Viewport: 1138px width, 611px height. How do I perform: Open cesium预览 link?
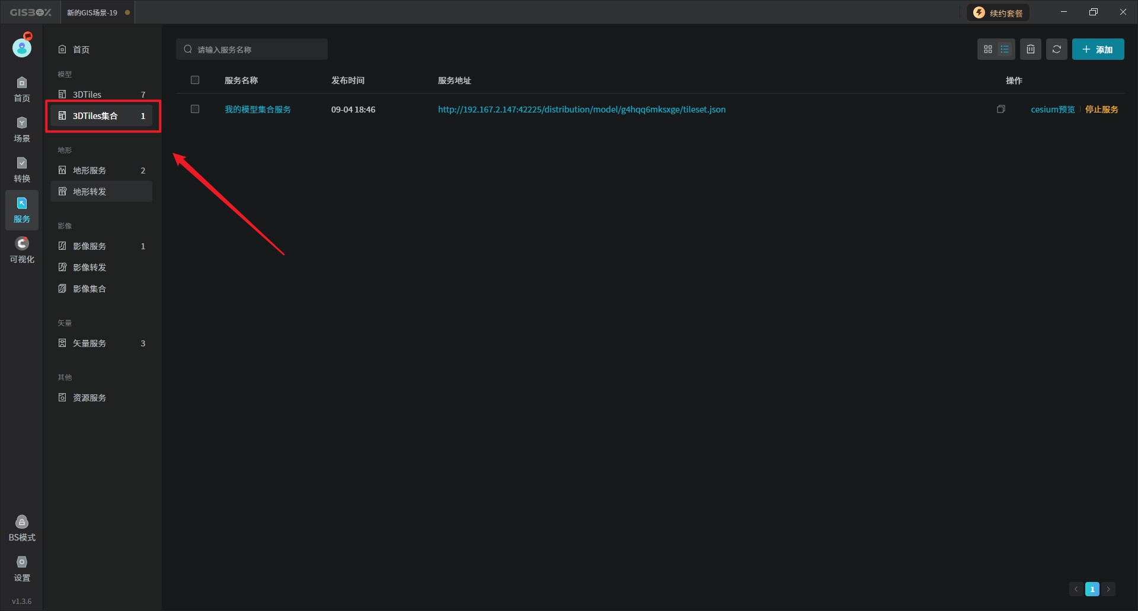[x=1052, y=110]
